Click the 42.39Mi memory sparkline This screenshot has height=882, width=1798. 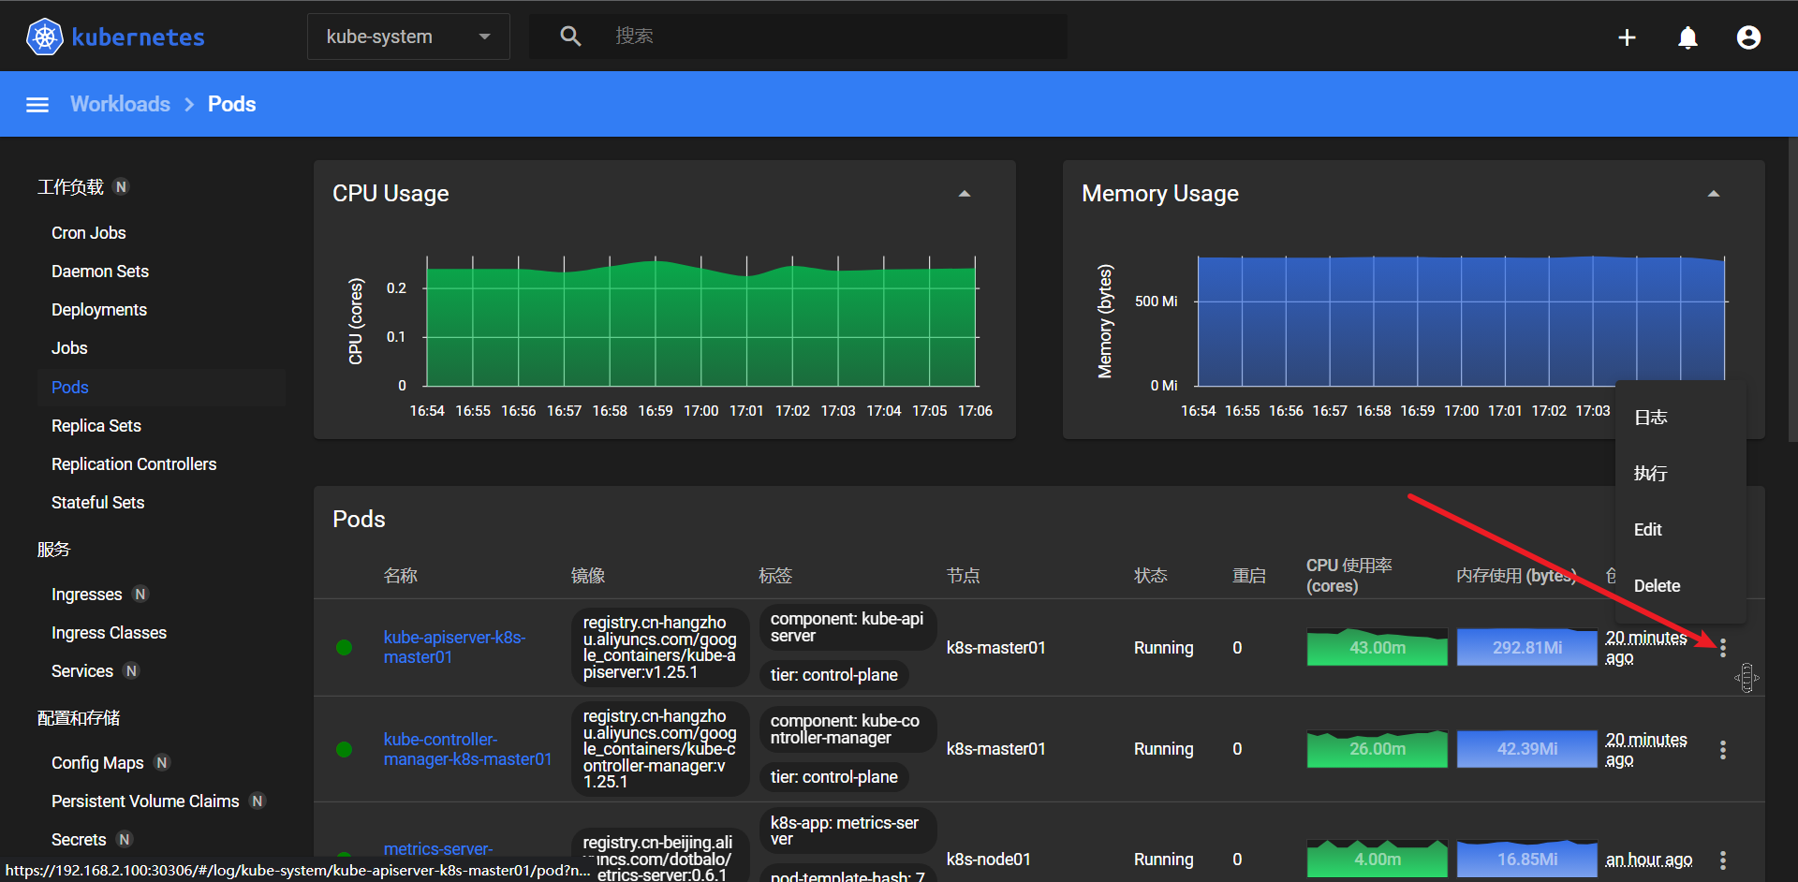(1526, 749)
